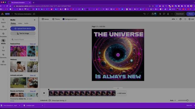Open options for Untitled.mp4 download
The height and width of the screenshot is (109, 195).
(42, 106)
